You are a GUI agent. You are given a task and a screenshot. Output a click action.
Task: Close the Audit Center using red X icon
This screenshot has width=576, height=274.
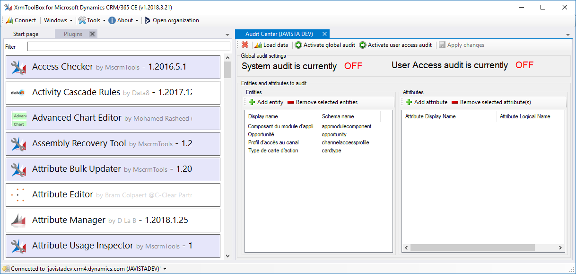245,45
